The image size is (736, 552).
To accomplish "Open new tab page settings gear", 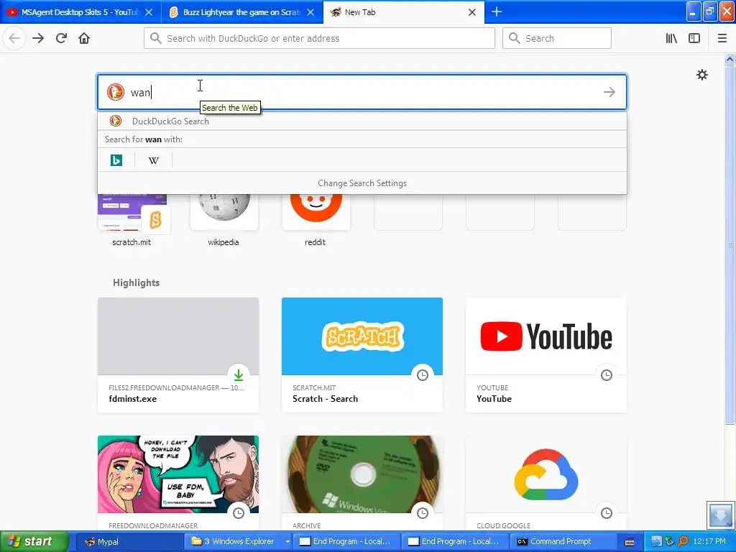I will [701, 75].
